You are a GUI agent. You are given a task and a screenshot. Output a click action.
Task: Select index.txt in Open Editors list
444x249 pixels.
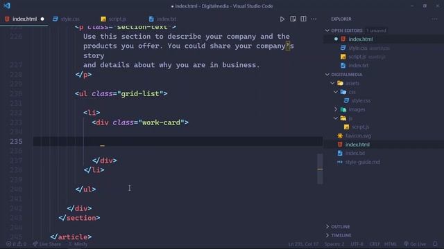tap(358, 65)
